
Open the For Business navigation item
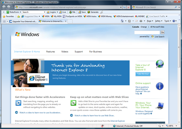(96, 52)
